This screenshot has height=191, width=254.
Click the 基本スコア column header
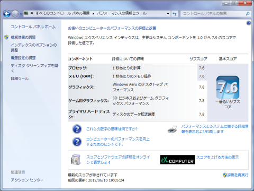(x=228, y=59)
